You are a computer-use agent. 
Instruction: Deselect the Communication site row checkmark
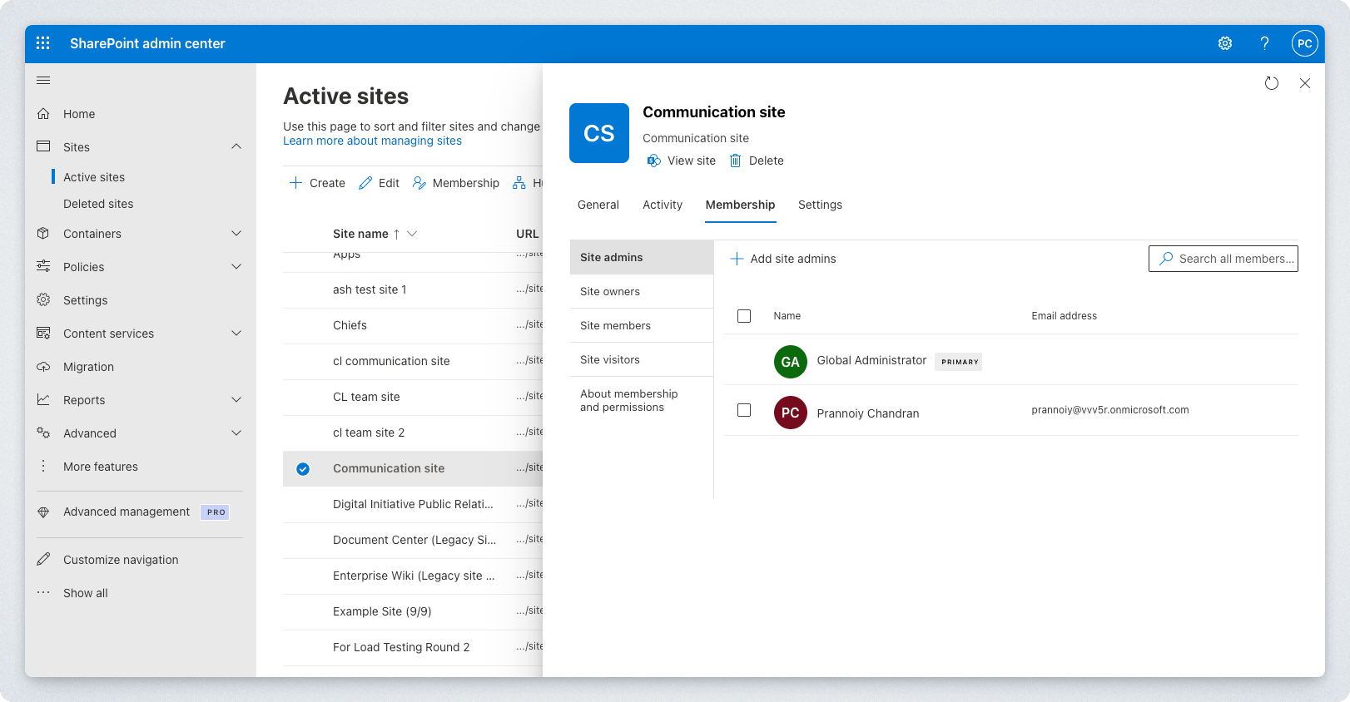(x=303, y=469)
